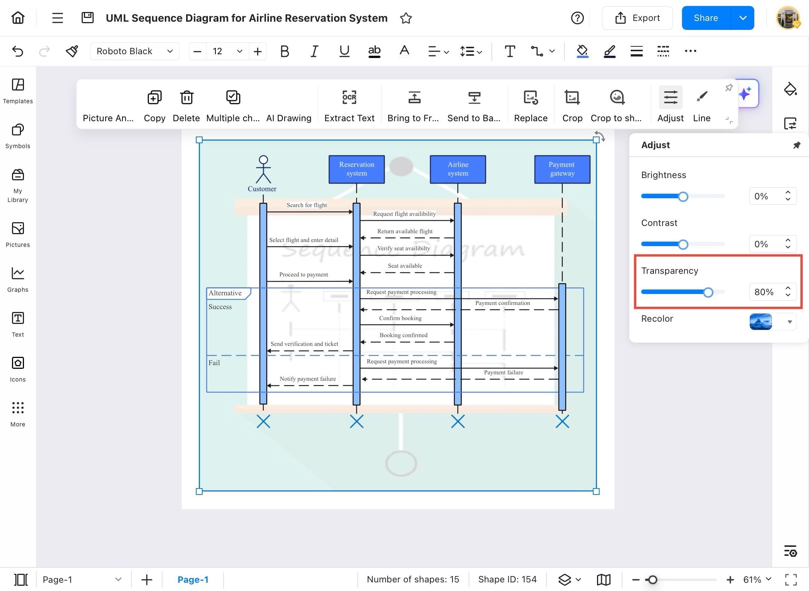Pin the floating image toolbar
809x591 pixels.
tap(729, 88)
